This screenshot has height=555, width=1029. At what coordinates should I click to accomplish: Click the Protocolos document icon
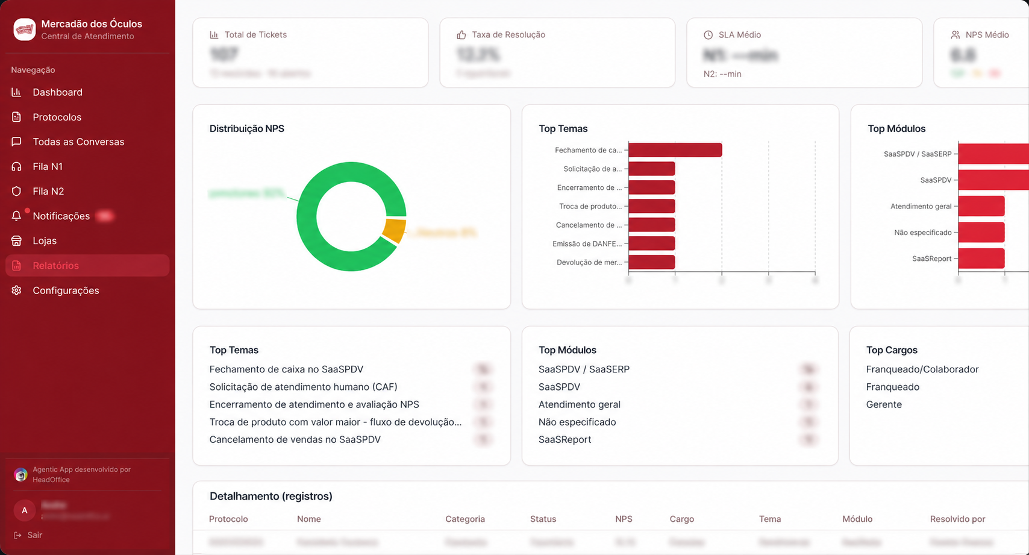coord(16,117)
